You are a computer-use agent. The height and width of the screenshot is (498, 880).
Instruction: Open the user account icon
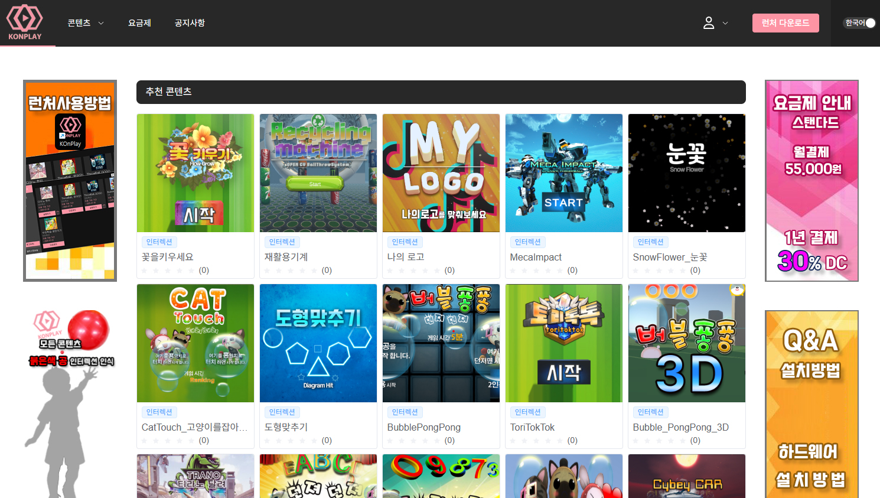click(709, 23)
